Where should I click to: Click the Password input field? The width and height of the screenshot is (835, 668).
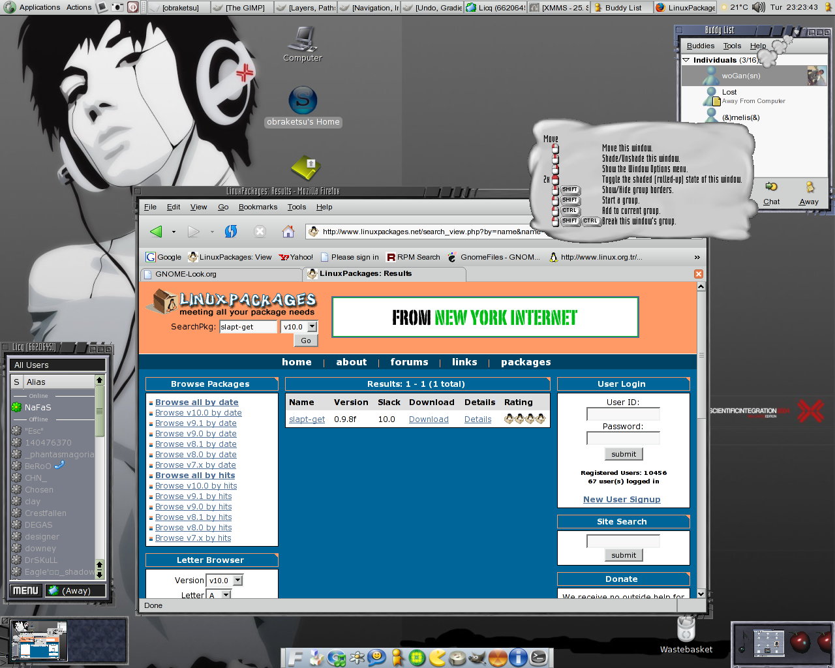623,438
